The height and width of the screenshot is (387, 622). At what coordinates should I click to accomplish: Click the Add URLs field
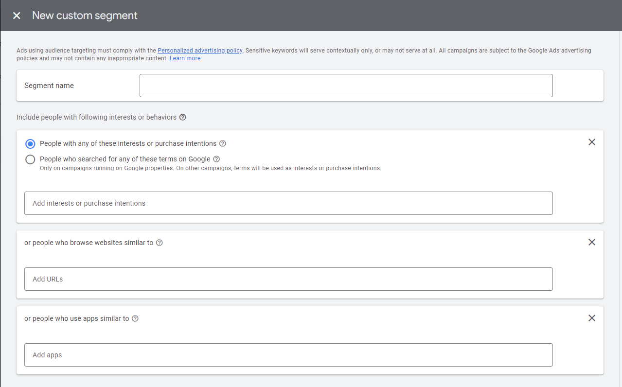(288, 279)
